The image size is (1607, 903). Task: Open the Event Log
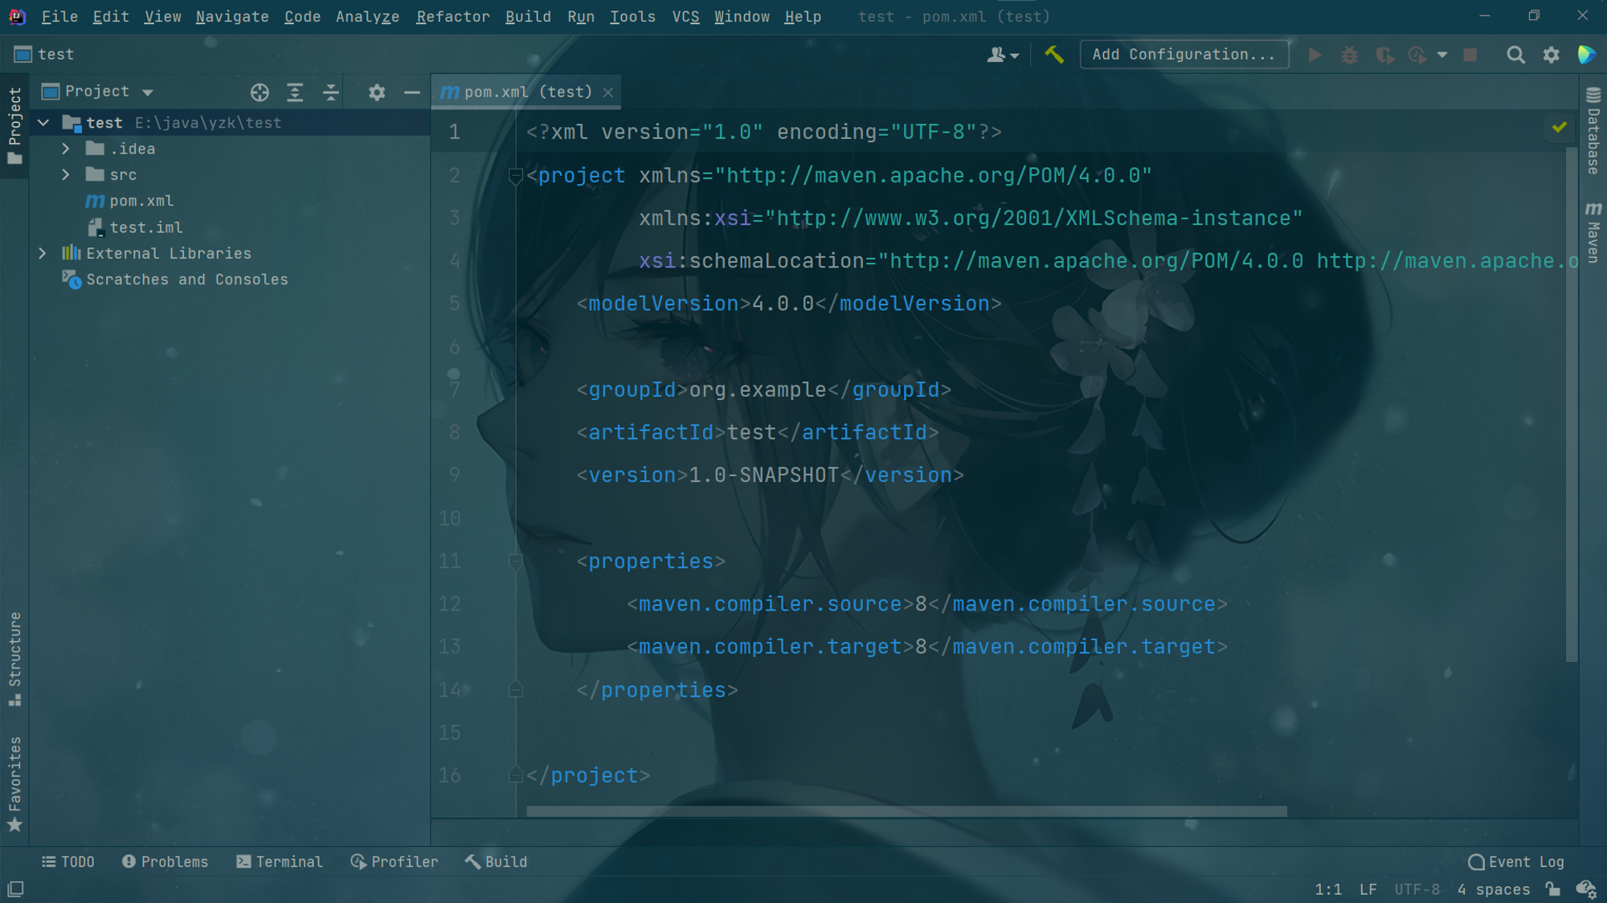coord(1516,862)
